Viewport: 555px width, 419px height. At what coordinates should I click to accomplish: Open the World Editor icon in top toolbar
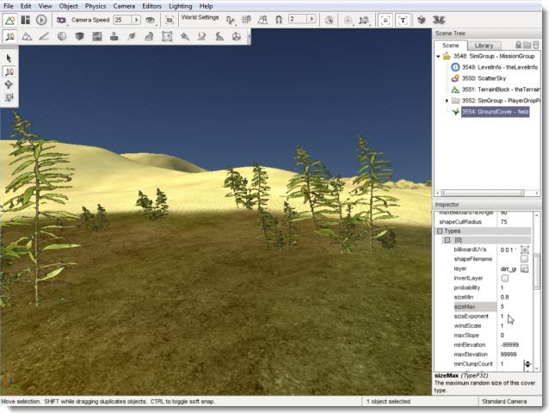[x=10, y=19]
